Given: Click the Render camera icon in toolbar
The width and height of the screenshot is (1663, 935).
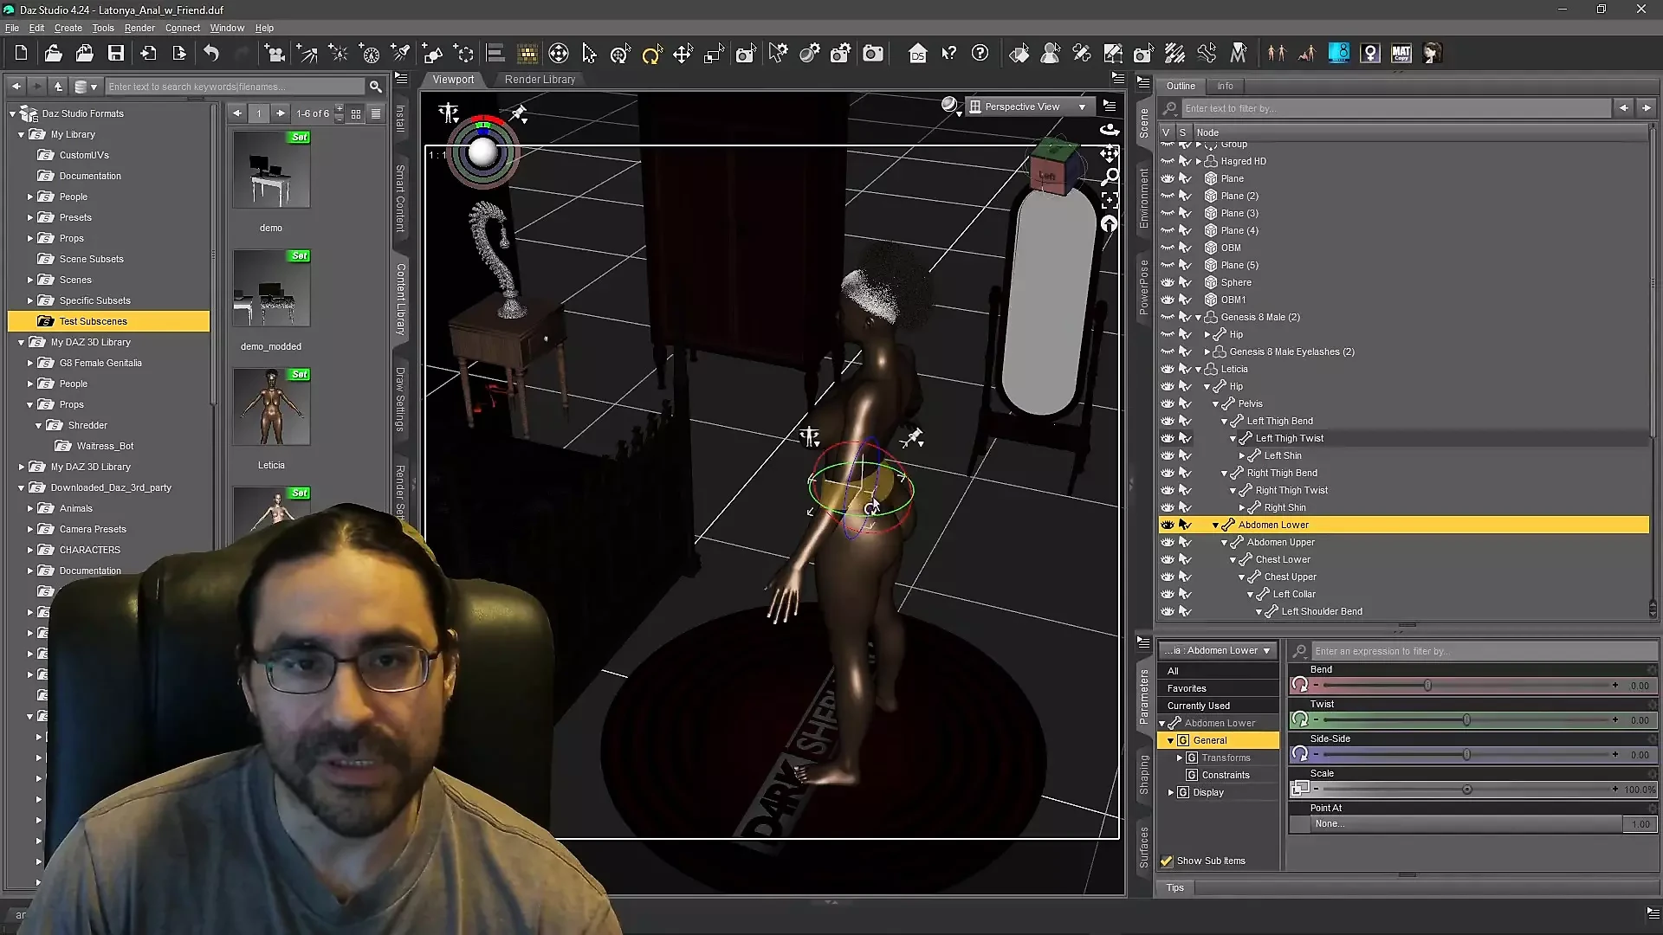Looking at the screenshot, I should pos(873,54).
